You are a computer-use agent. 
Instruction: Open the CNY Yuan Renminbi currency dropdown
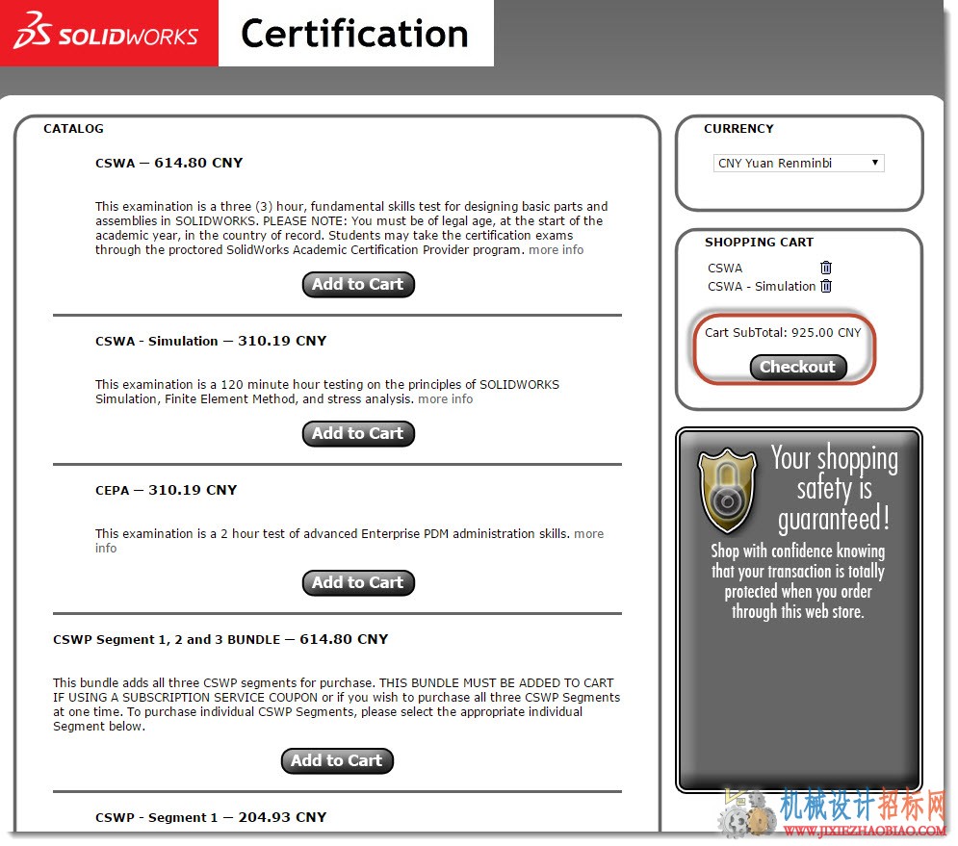pos(798,163)
